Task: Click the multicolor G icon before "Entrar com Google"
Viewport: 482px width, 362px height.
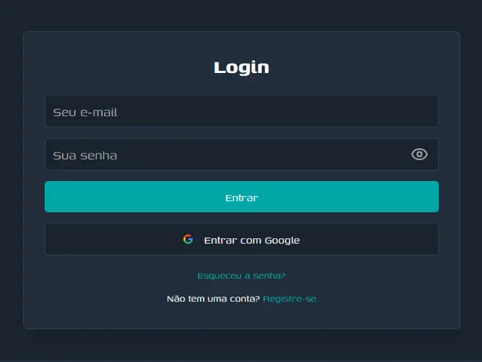Action: click(x=188, y=239)
